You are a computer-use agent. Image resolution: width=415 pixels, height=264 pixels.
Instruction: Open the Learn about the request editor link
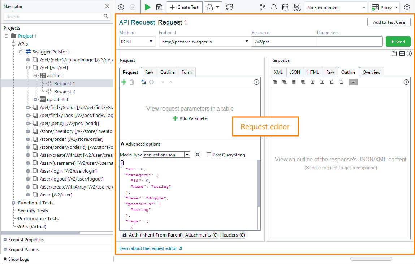pyautogui.click(x=148, y=248)
